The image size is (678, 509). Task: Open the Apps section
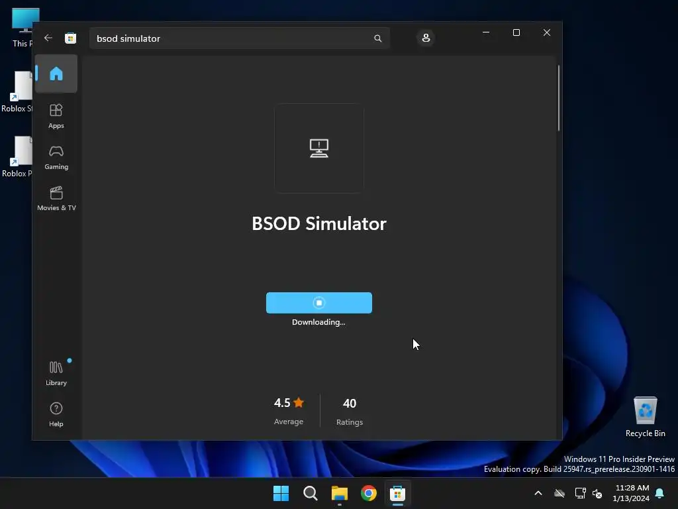pyautogui.click(x=56, y=116)
